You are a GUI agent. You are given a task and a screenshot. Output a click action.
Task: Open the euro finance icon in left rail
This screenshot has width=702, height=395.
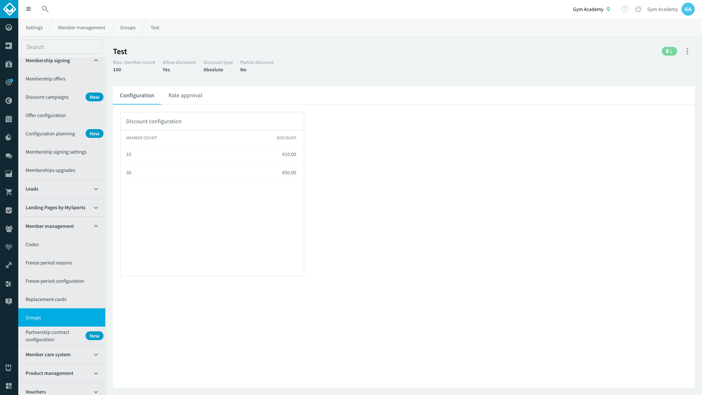[x=9, y=101]
